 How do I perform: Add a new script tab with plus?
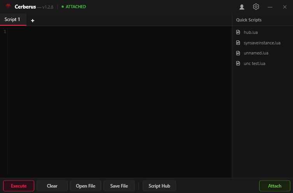33,21
